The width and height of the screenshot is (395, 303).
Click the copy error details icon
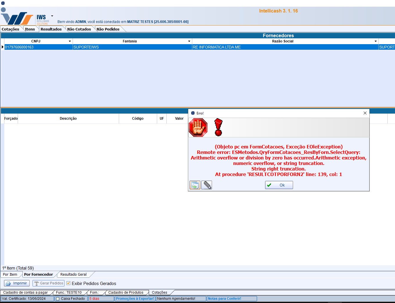(195, 185)
